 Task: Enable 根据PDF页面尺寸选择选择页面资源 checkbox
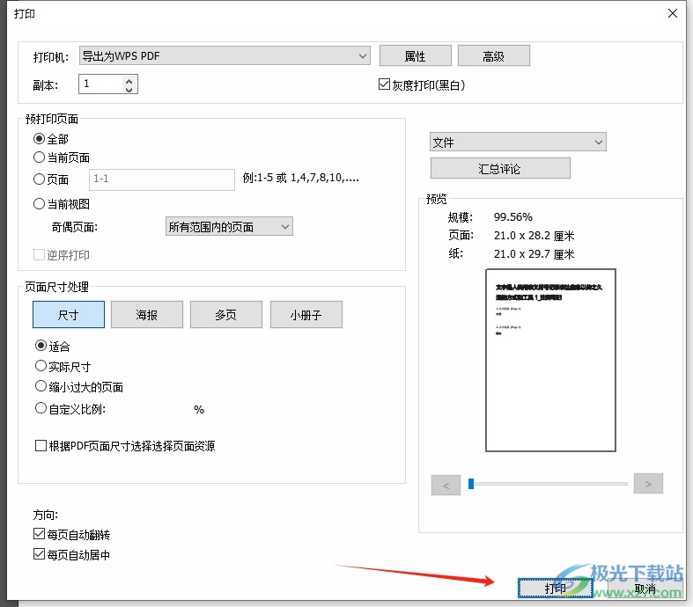[x=41, y=445]
